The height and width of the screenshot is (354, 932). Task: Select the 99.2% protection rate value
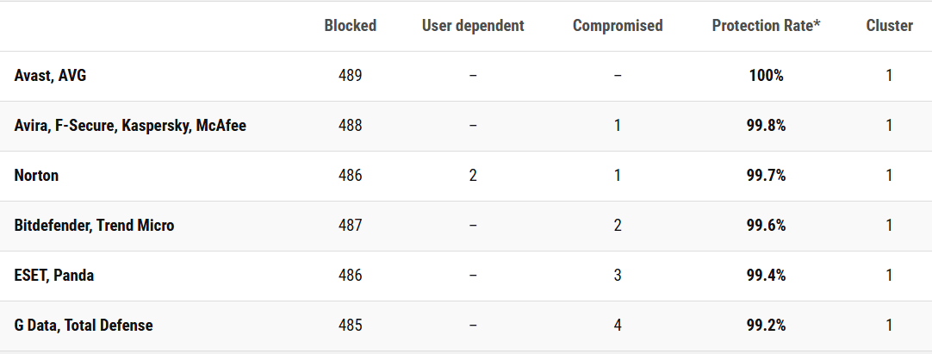click(766, 326)
